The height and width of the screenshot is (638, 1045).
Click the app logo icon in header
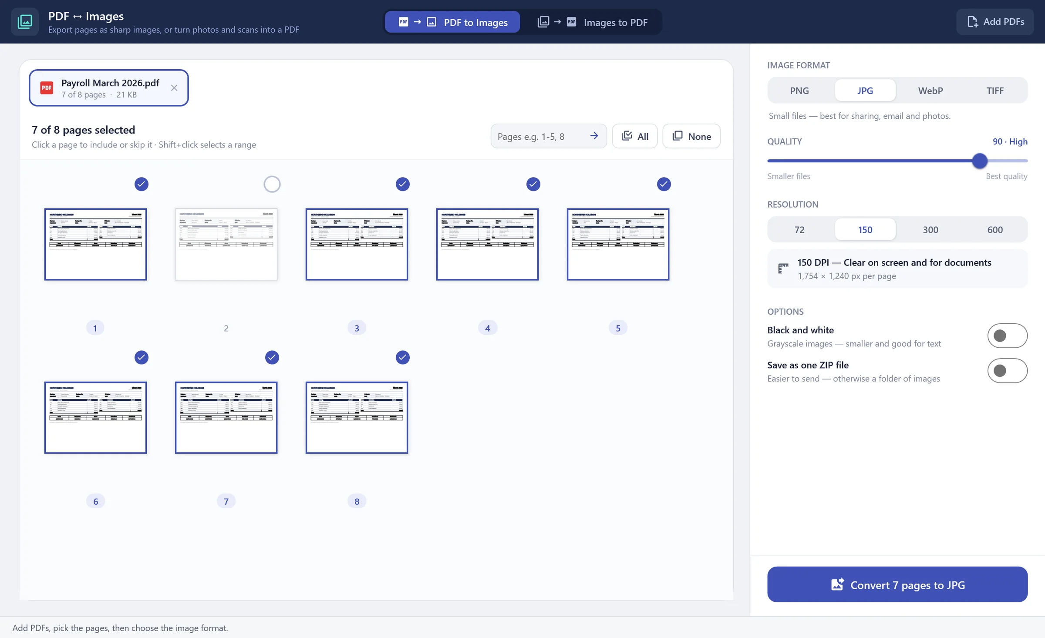(25, 22)
